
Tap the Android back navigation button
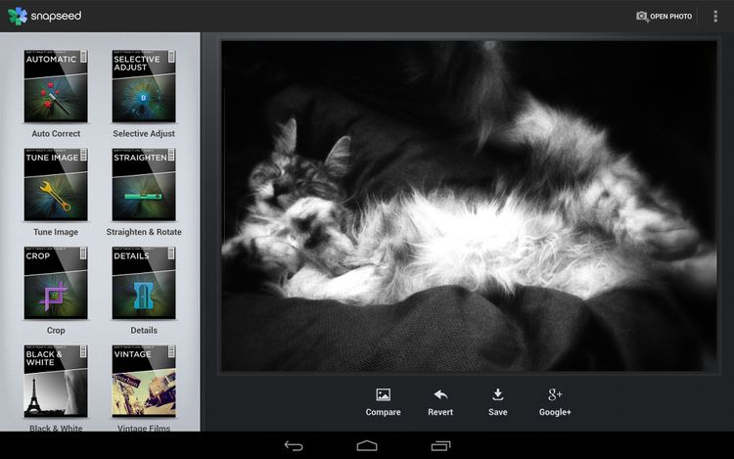click(x=294, y=445)
